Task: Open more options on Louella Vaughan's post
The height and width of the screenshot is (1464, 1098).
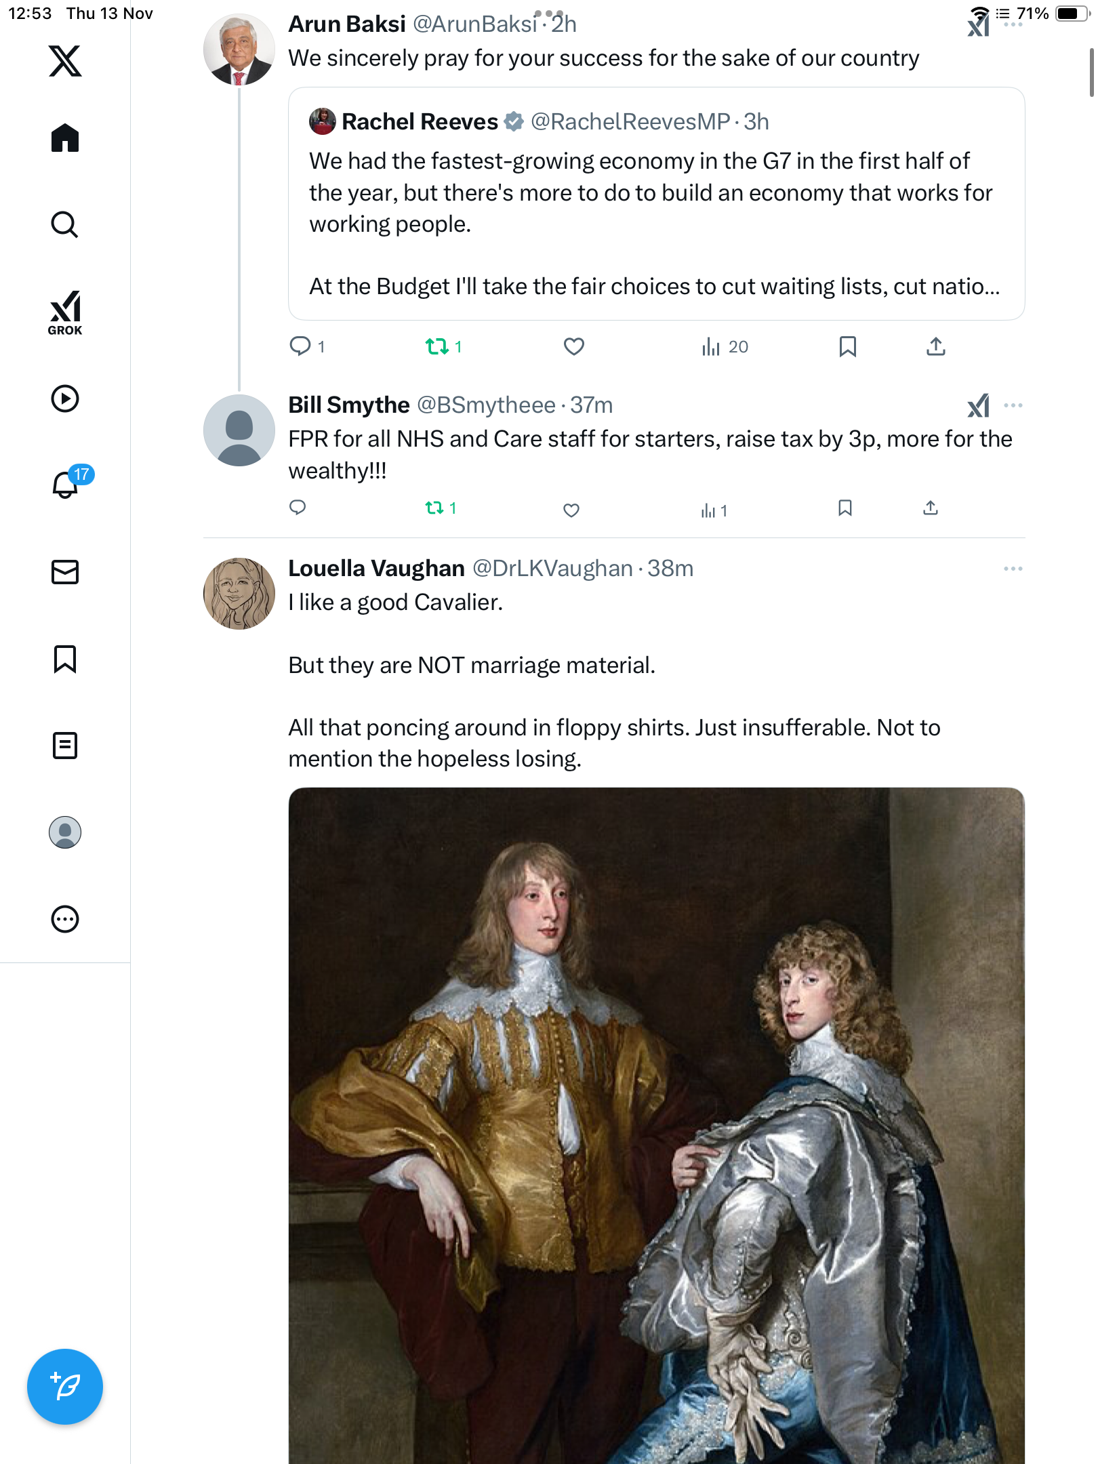Action: [x=1013, y=569]
